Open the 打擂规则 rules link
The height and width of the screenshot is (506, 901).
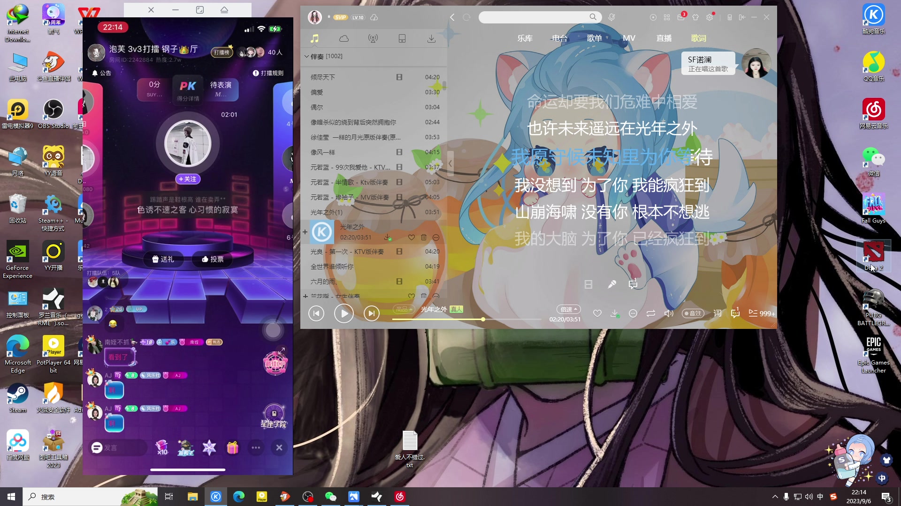[x=268, y=73]
